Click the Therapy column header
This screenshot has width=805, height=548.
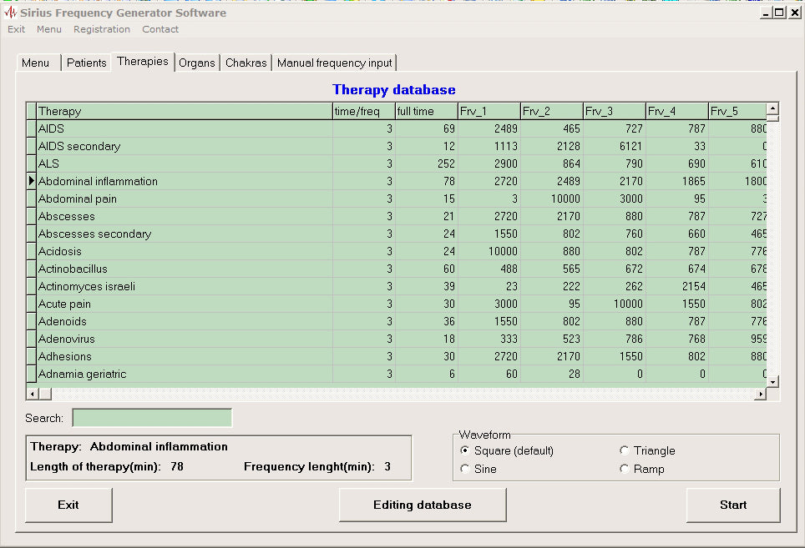(185, 111)
